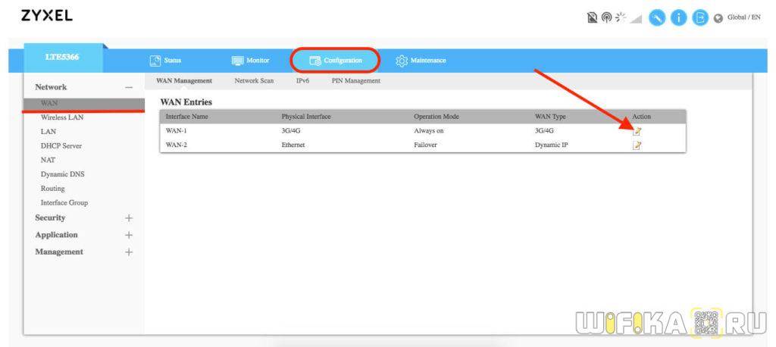Click the Status tab chart icon

tap(155, 61)
